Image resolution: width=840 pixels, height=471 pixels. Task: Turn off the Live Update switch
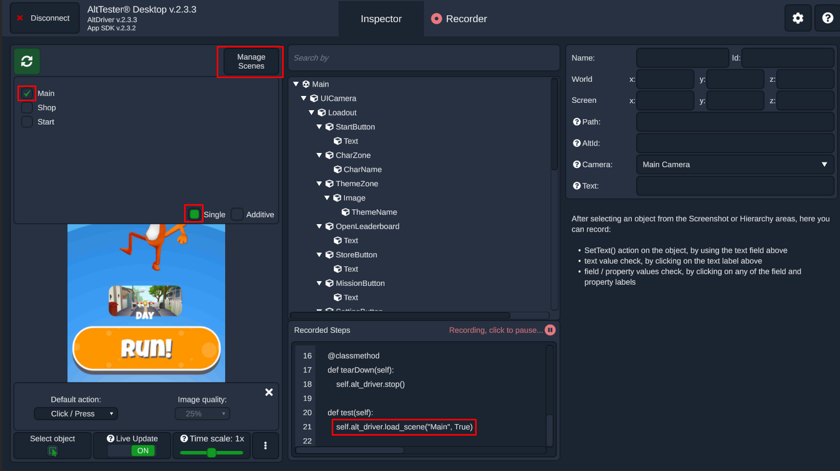point(132,450)
